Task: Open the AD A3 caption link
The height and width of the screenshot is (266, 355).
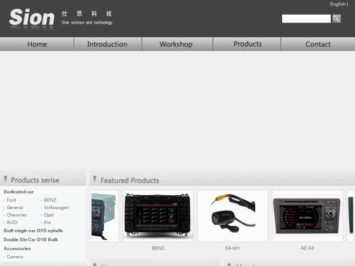Action: [307, 248]
